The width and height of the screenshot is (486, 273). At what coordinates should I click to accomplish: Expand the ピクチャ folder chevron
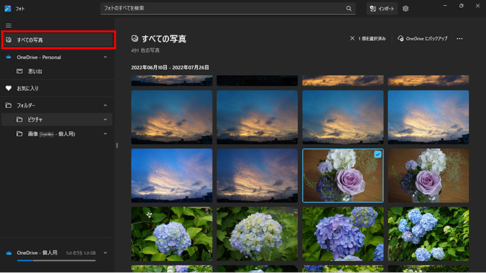(x=105, y=120)
